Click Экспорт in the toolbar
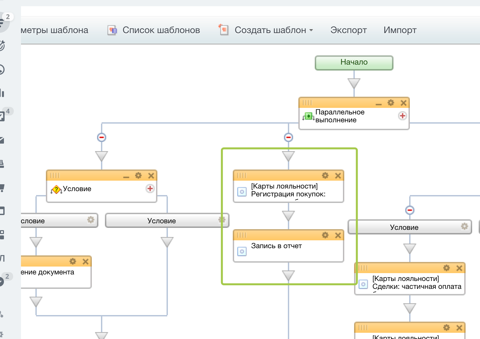Screen dimensions: 480x339 [x=348, y=30]
